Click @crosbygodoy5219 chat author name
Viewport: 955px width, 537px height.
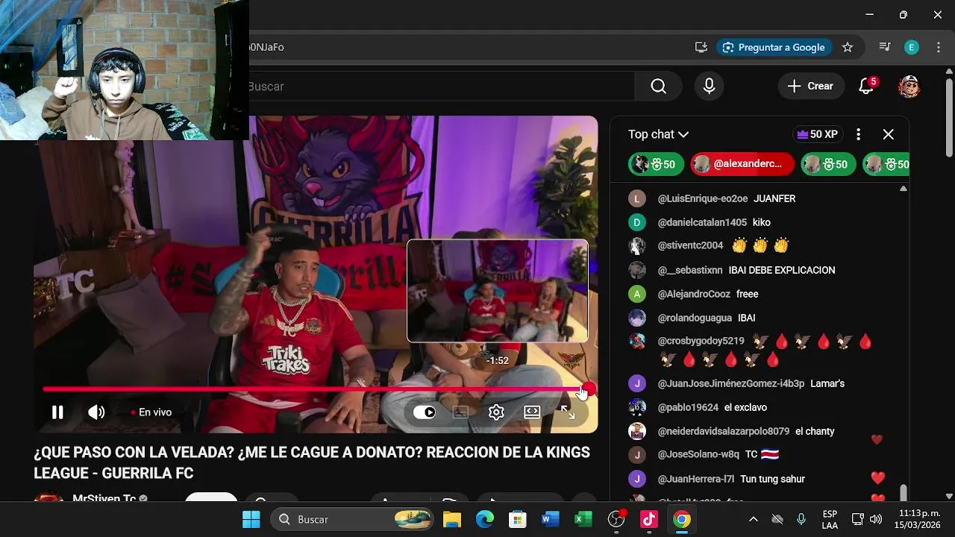701,341
